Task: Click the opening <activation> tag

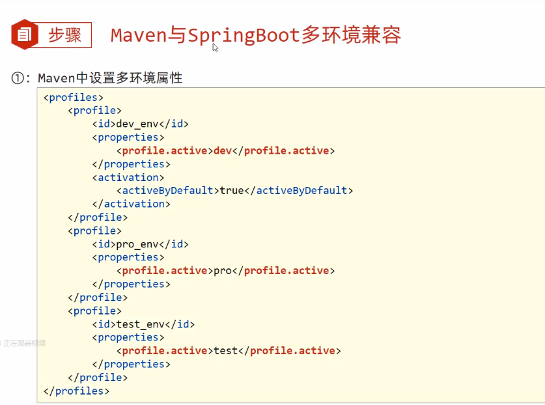Action: point(128,177)
